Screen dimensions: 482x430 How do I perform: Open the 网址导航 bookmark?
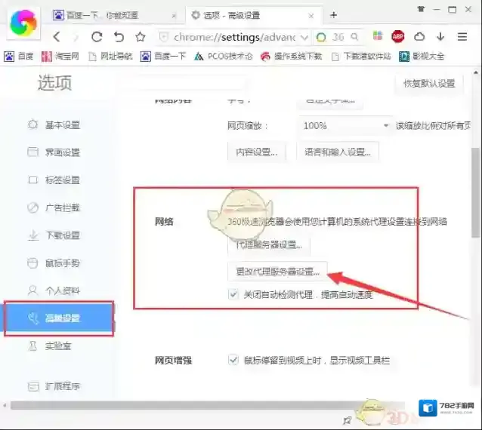point(110,57)
